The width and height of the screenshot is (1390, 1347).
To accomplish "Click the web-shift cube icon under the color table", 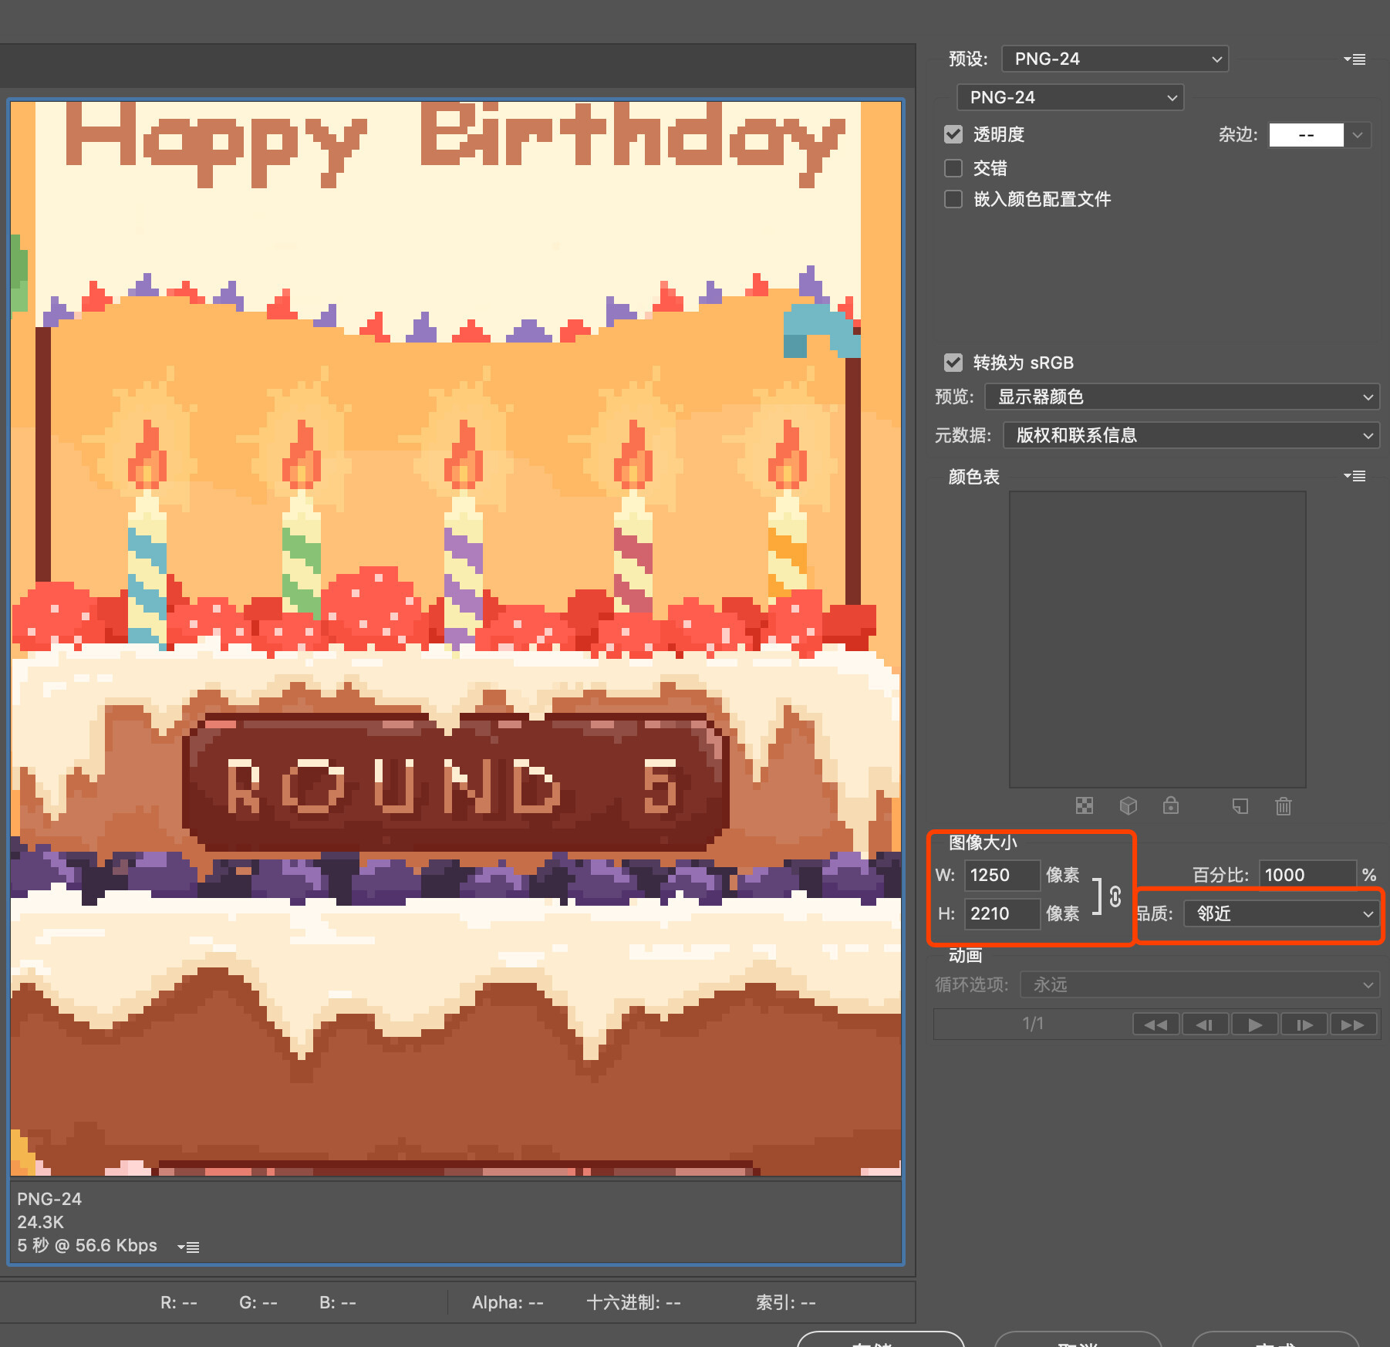I will click(1128, 806).
